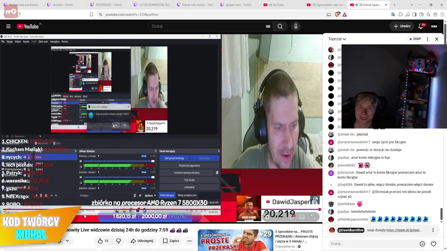Seek on the video progress bar
Image resolution: width=447 pixels, height=251 pixels.
click(161, 210)
